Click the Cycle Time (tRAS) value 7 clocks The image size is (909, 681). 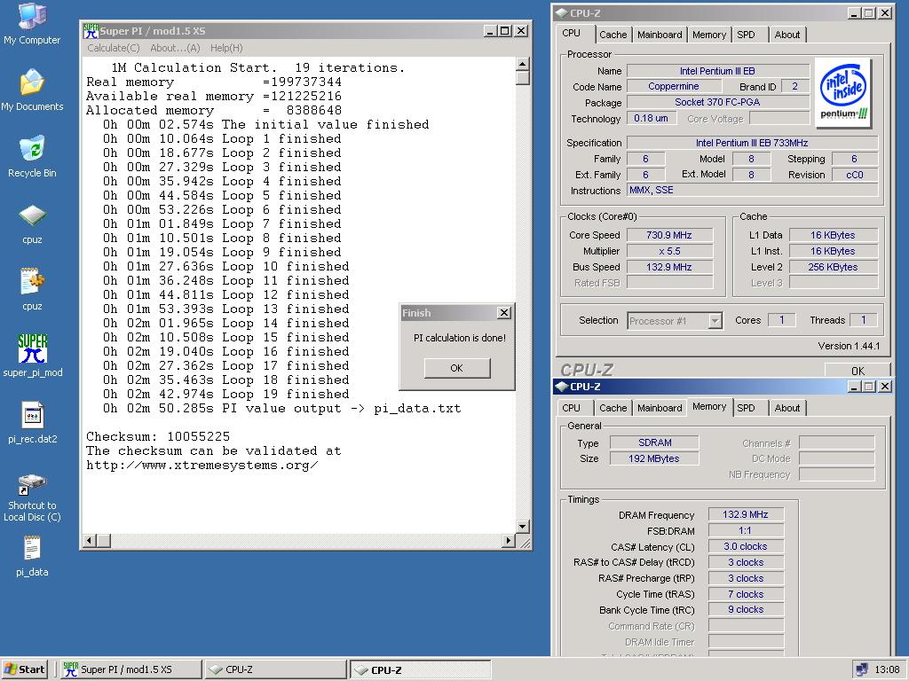[x=746, y=594]
